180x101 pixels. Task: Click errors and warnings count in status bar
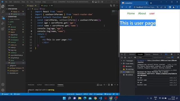pyautogui.click(x=17, y=94)
